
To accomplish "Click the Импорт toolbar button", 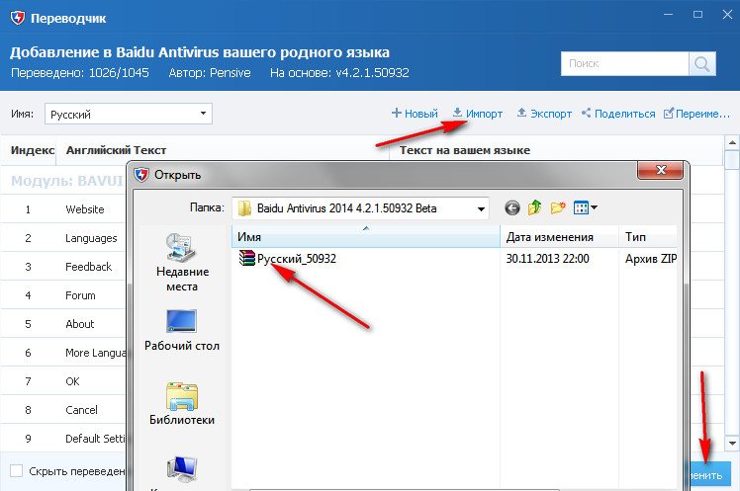I will click(478, 114).
